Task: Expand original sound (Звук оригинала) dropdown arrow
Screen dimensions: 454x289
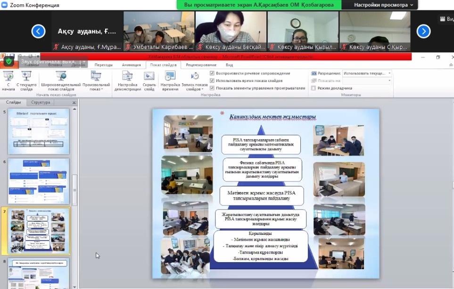Action: [x=84, y=62]
